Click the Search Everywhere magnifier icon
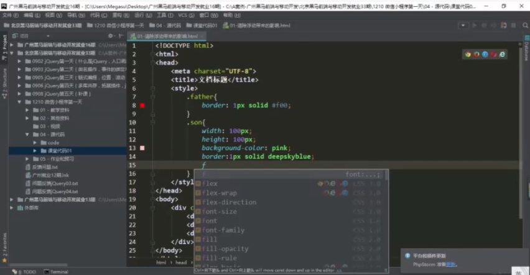530x275 pixels. pyautogui.click(x=525, y=25)
